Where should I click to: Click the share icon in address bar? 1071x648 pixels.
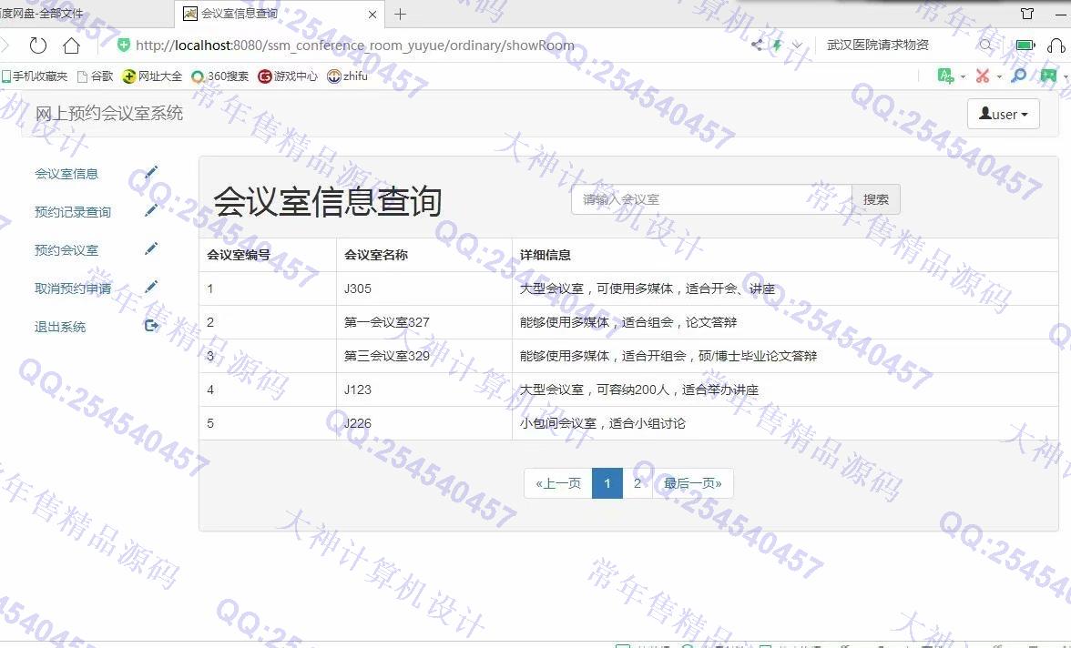[757, 46]
